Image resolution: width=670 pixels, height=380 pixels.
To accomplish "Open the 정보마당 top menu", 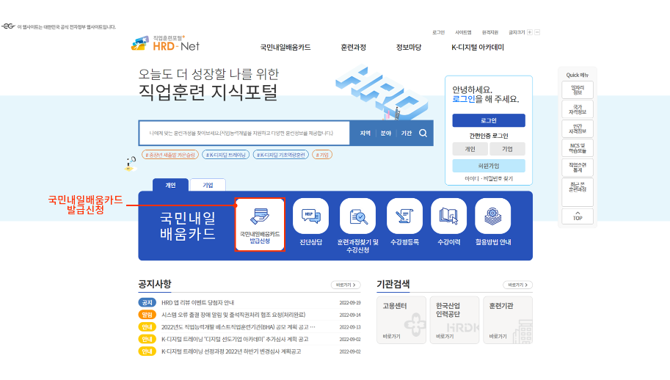I will (x=409, y=48).
